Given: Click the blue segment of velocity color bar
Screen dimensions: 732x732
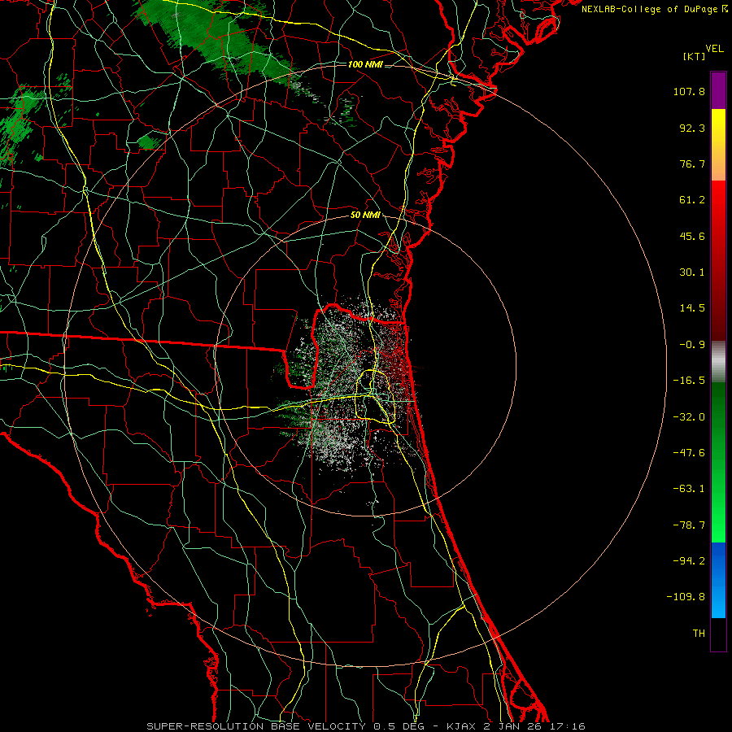Looking at the screenshot, I should coord(718,580).
